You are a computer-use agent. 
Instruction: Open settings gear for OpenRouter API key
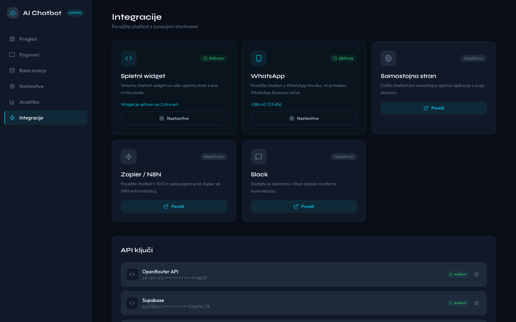477,274
